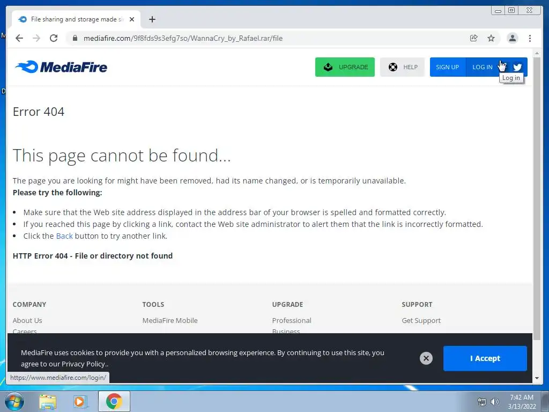Click the volume speaker tray icon
This screenshot has width=549, height=412.
495,402
